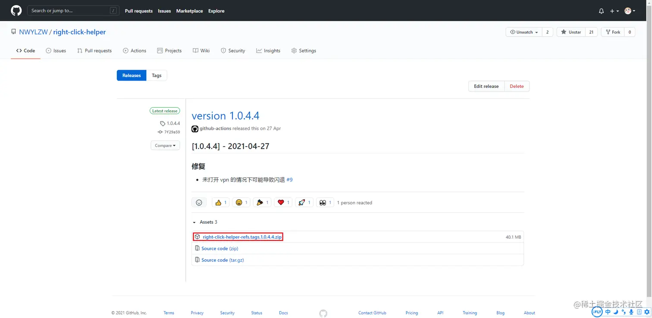
Task: Unstar the repository
Action: tap(571, 32)
